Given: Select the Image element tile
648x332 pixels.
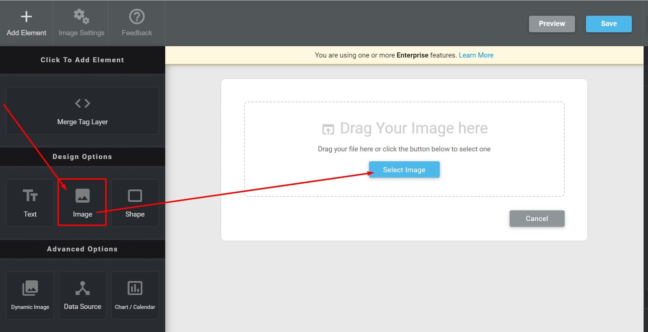Looking at the screenshot, I should 82,203.
